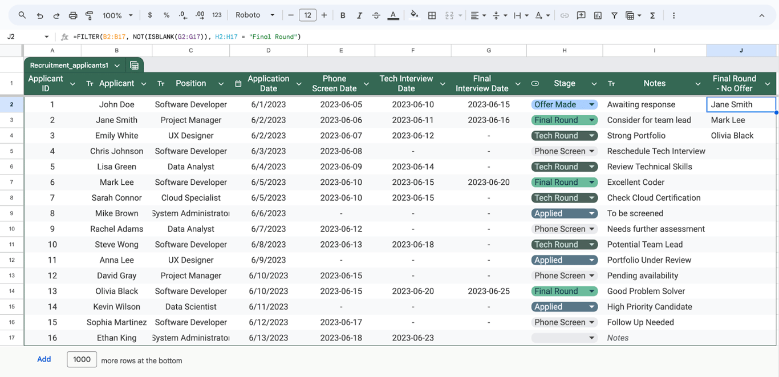
Task: Click the formula bar containing FILTER formula
Action: (422, 37)
